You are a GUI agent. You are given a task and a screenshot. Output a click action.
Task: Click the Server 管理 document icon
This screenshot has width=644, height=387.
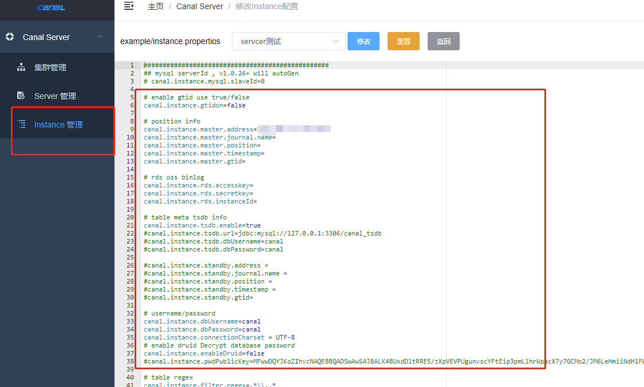coord(21,95)
